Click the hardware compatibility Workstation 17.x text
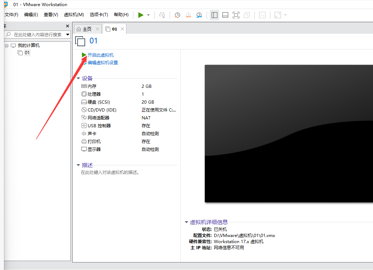The height and width of the screenshot is (270, 373). click(239, 242)
